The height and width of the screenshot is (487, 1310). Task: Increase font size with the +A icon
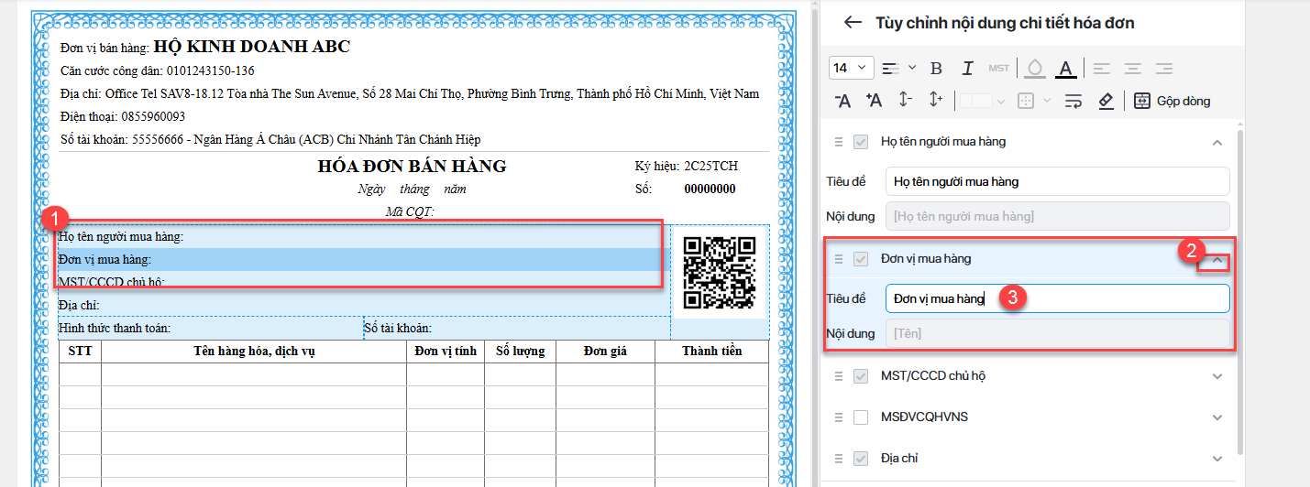tap(874, 101)
